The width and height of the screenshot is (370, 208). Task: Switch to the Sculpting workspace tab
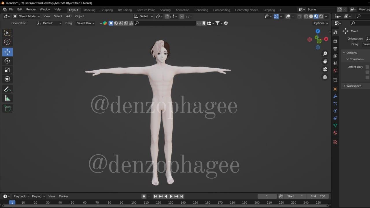tap(107, 10)
